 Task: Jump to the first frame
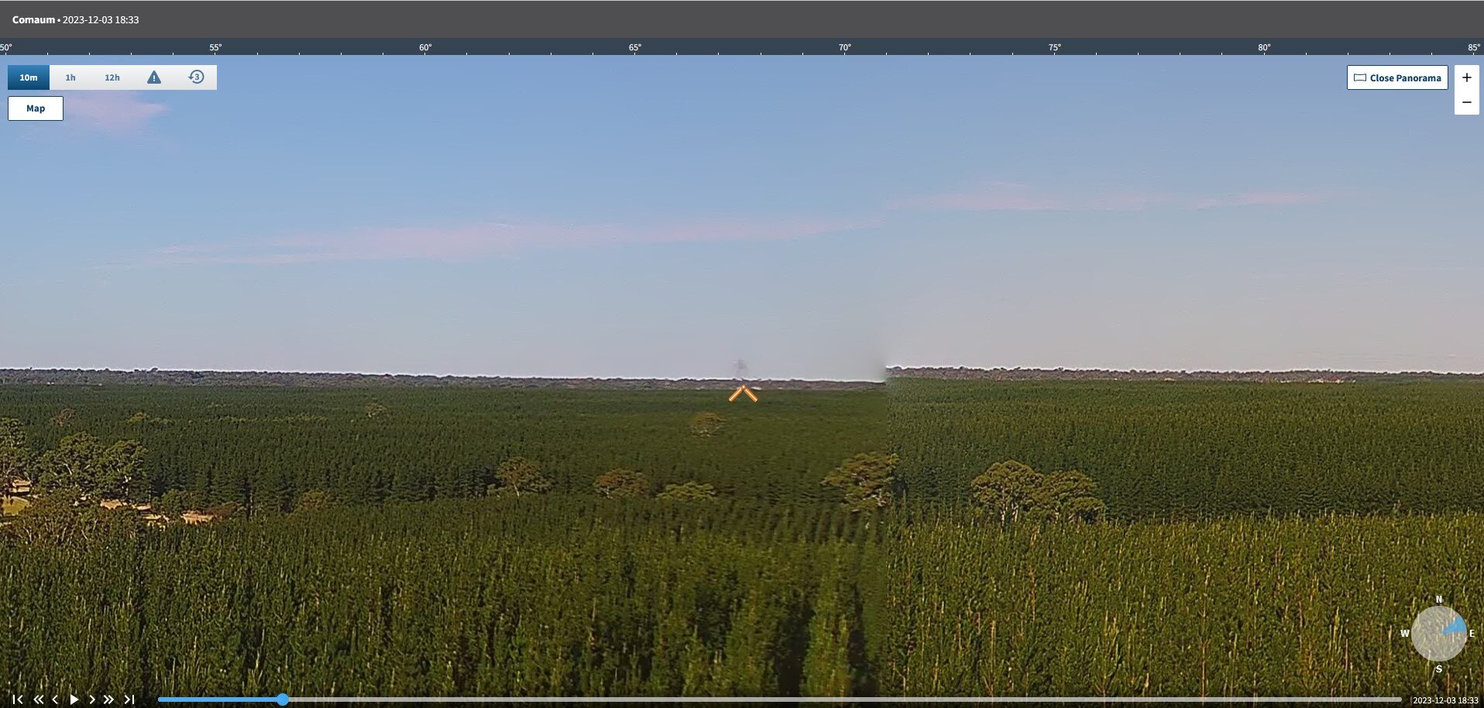[x=17, y=699]
